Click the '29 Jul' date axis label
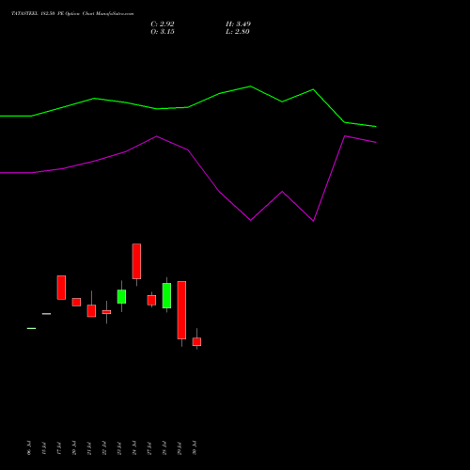This screenshot has width=470, height=470. click(x=180, y=447)
